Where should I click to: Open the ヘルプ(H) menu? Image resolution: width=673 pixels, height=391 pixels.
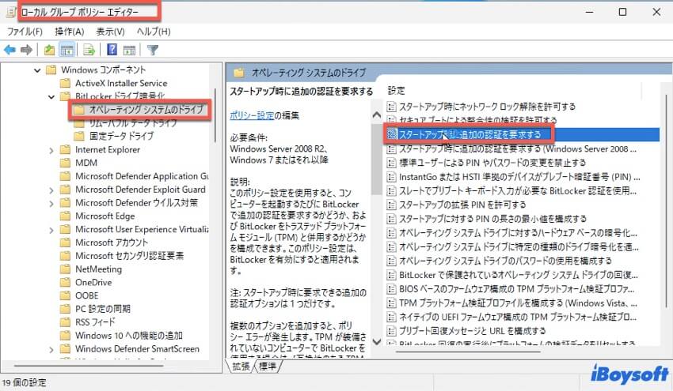click(x=154, y=32)
